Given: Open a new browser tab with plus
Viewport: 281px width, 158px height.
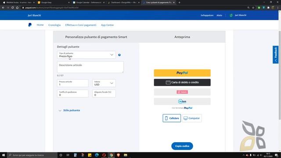Looking at the screenshot, I should tap(179, 3).
